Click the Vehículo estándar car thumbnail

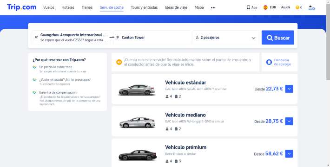[137, 90]
